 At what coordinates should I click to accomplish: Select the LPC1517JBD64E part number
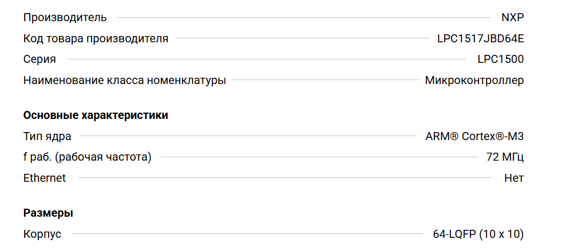point(480,38)
